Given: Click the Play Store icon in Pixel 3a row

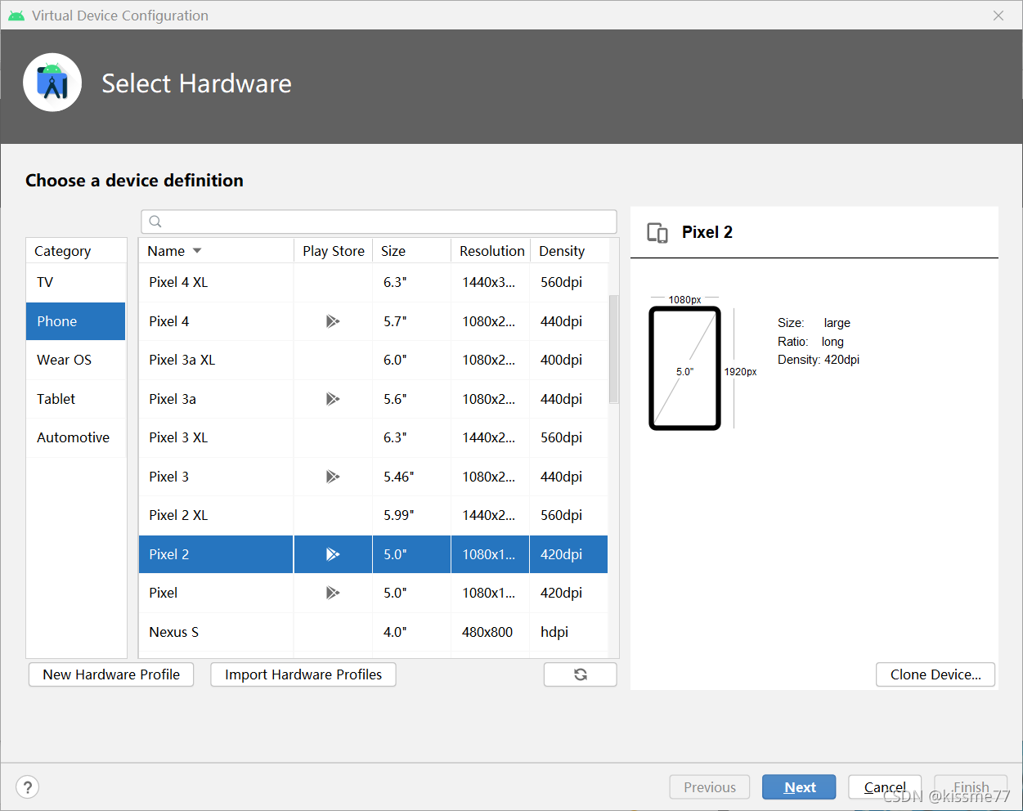Looking at the screenshot, I should coord(332,399).
